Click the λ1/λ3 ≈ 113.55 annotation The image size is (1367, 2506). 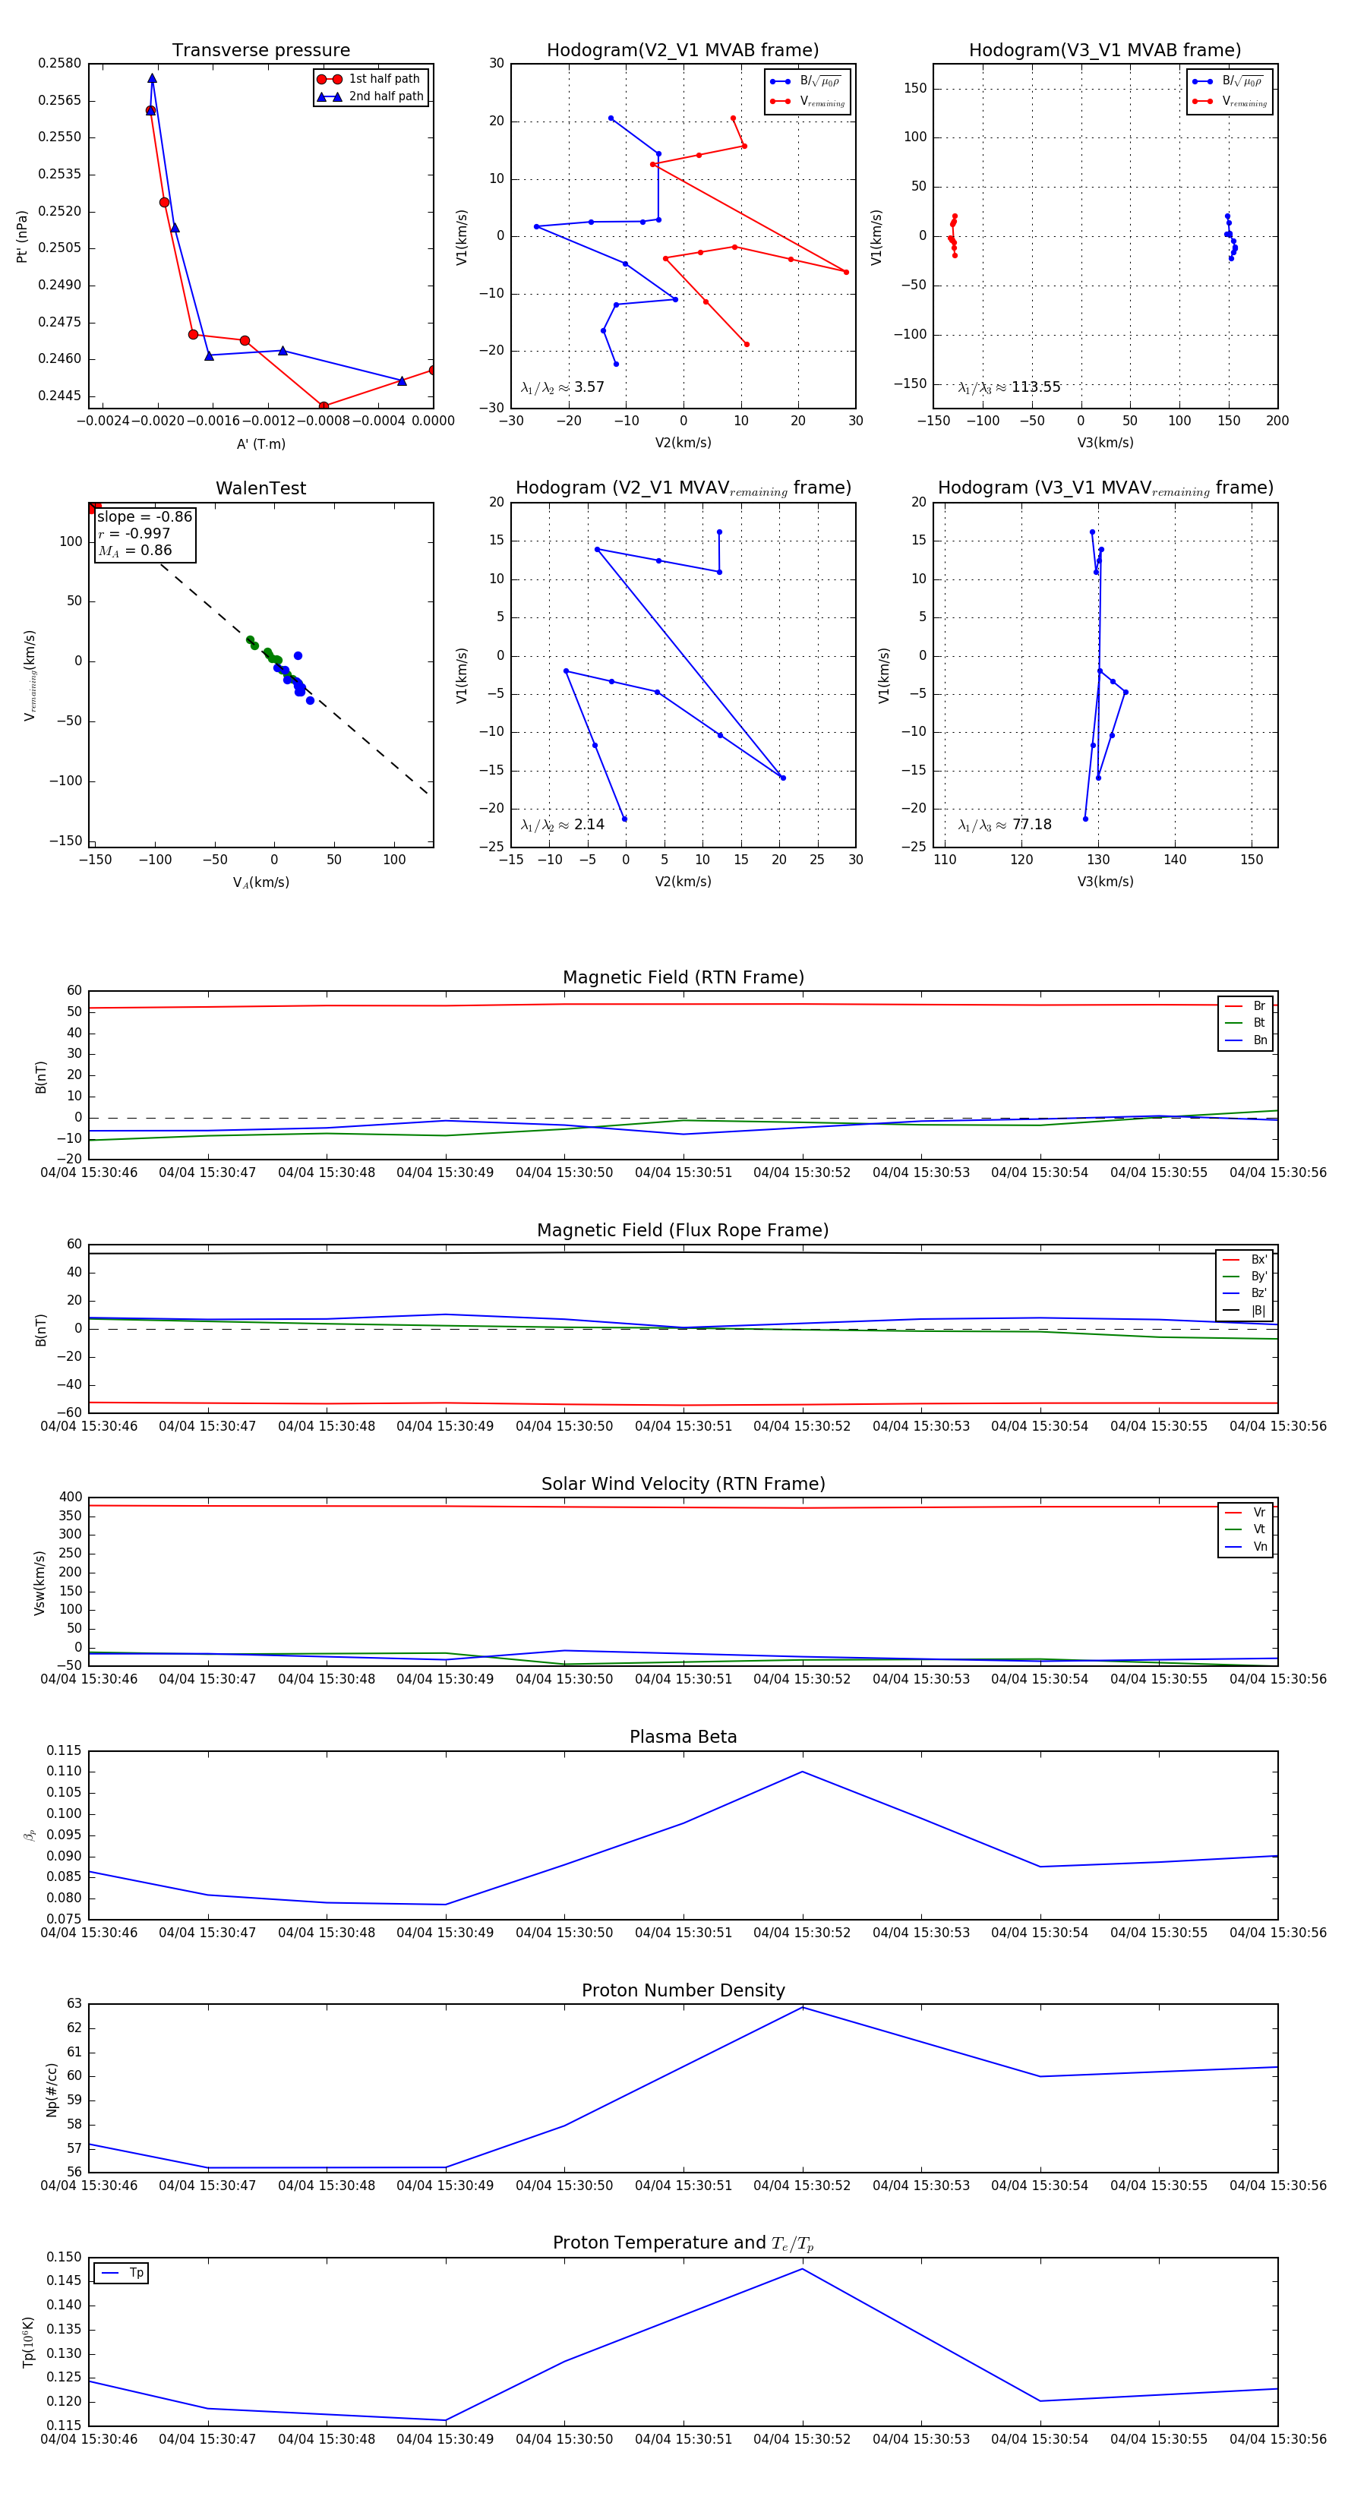click(1009, 387)
